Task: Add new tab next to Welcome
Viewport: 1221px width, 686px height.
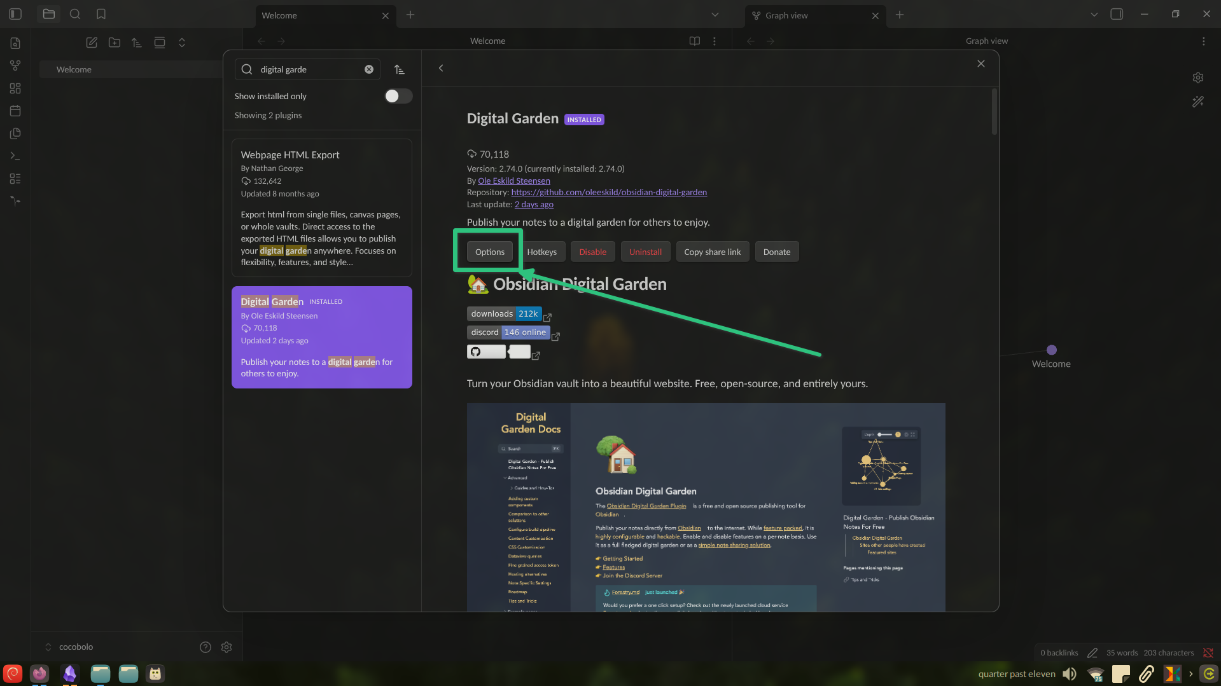Action: pos(410,15)
